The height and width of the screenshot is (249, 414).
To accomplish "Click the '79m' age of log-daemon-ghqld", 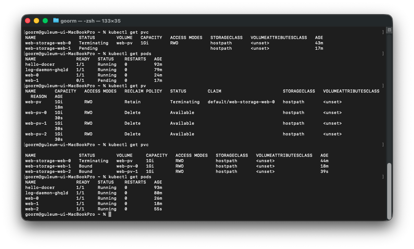I will point(158,70).
